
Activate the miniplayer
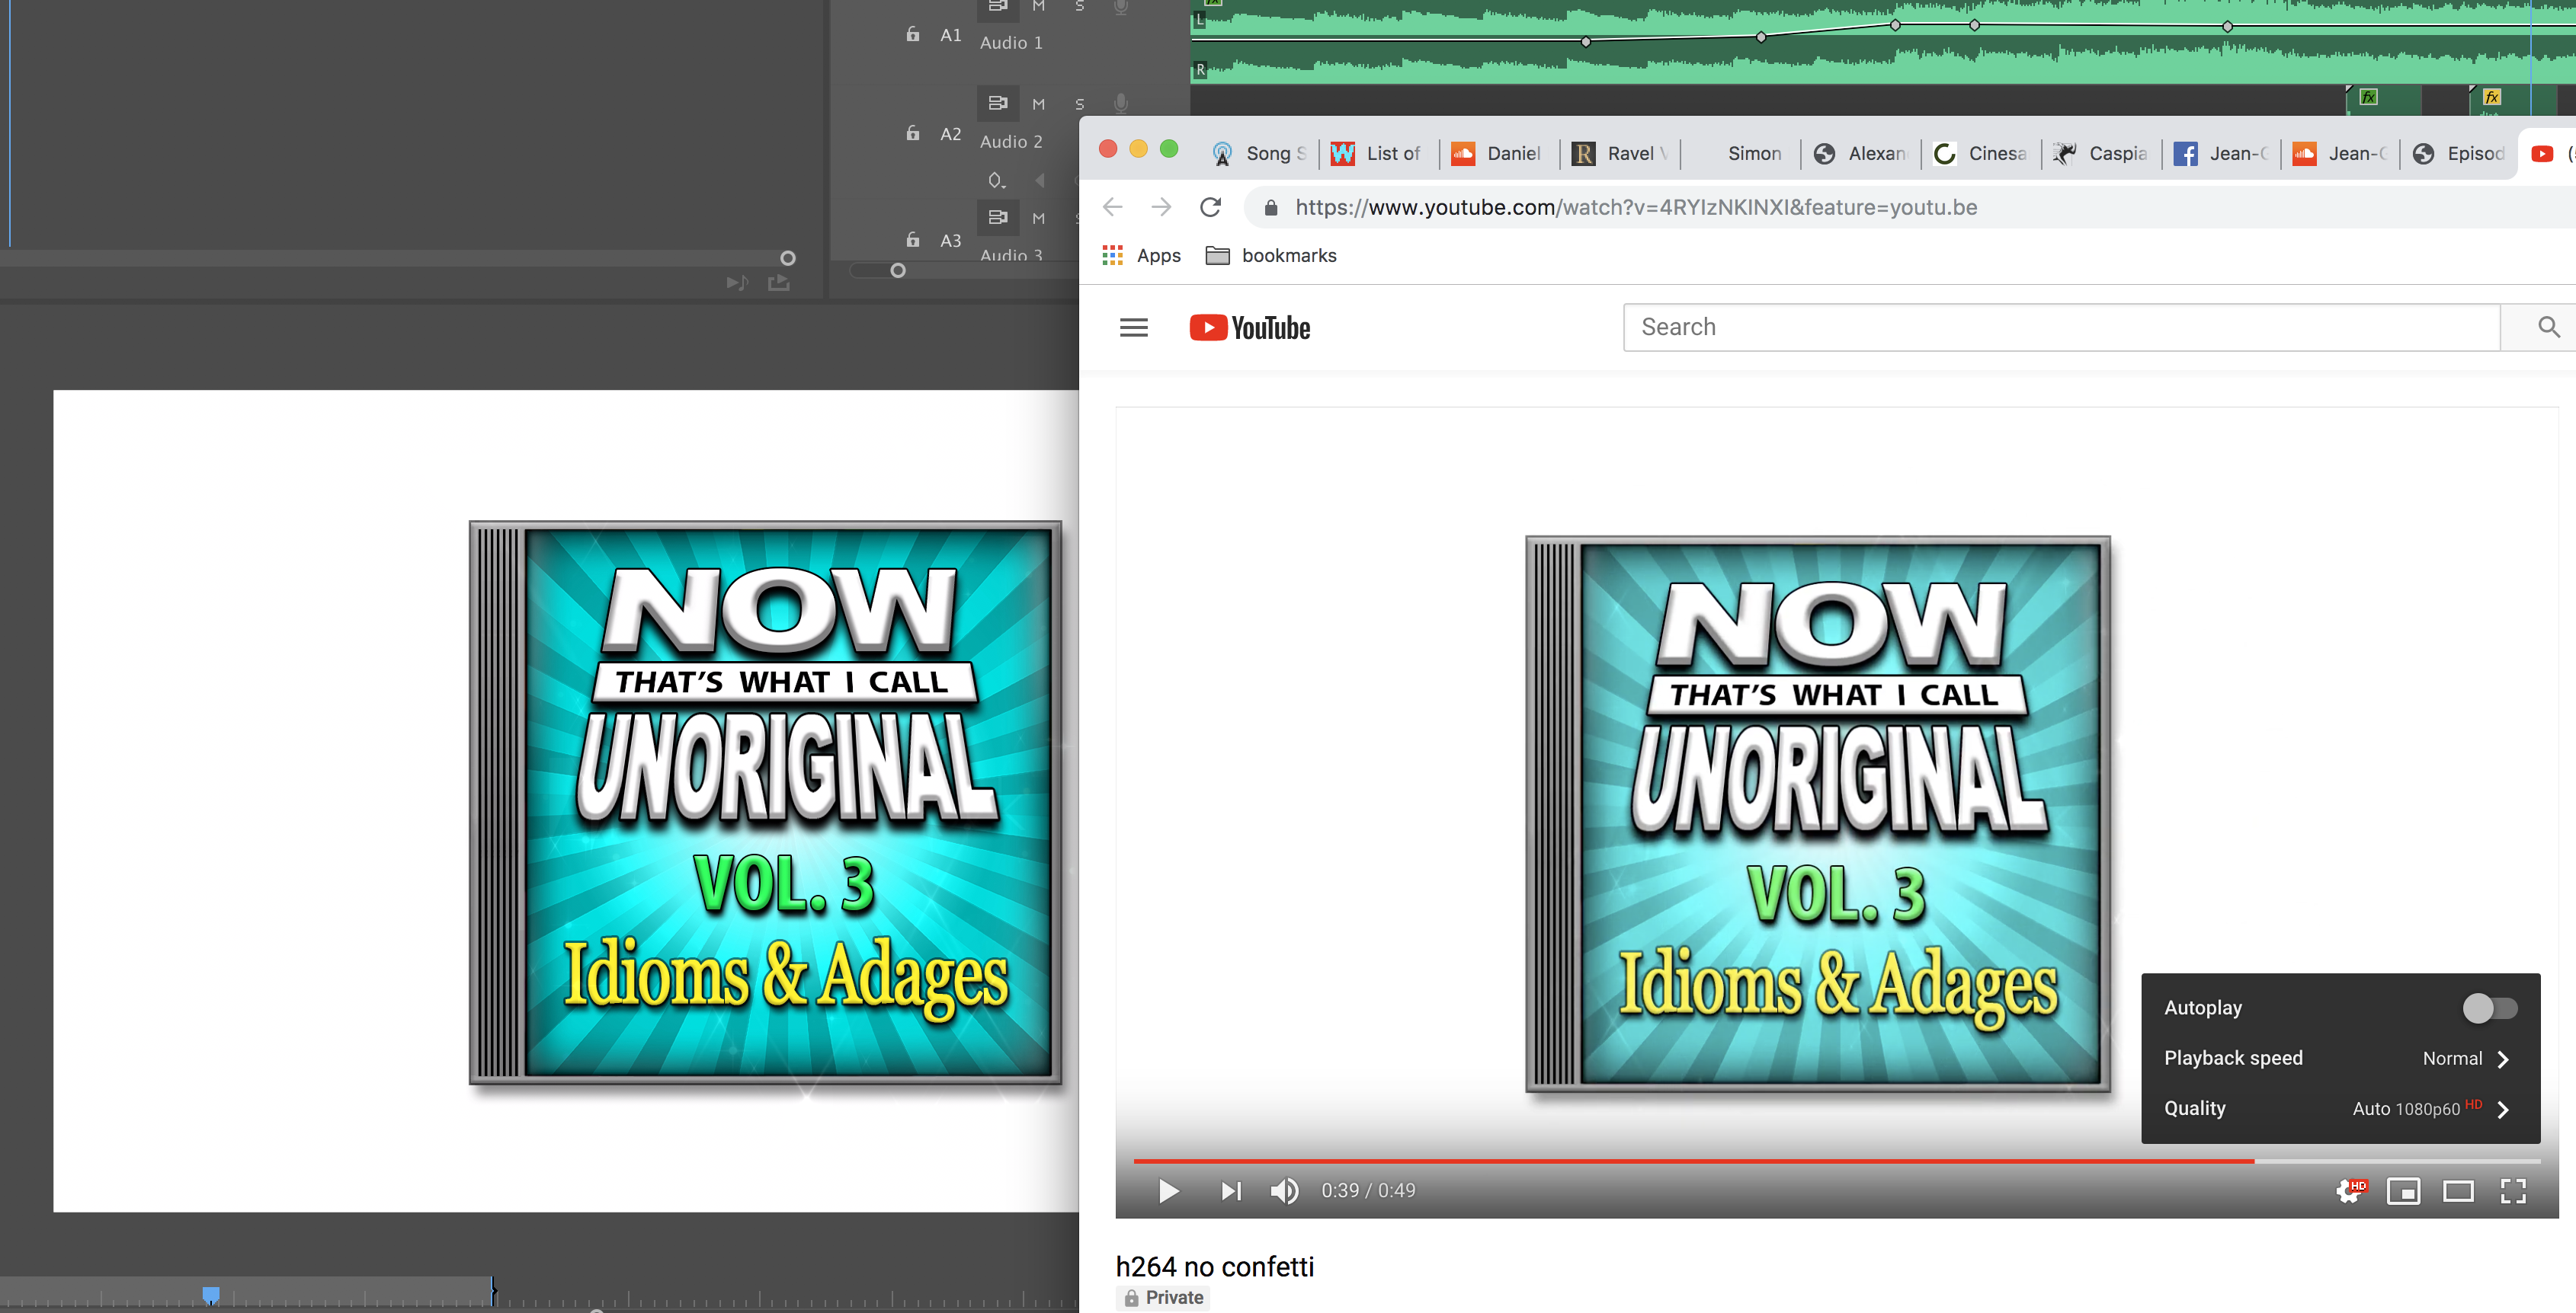[x=2403, y=1191]
